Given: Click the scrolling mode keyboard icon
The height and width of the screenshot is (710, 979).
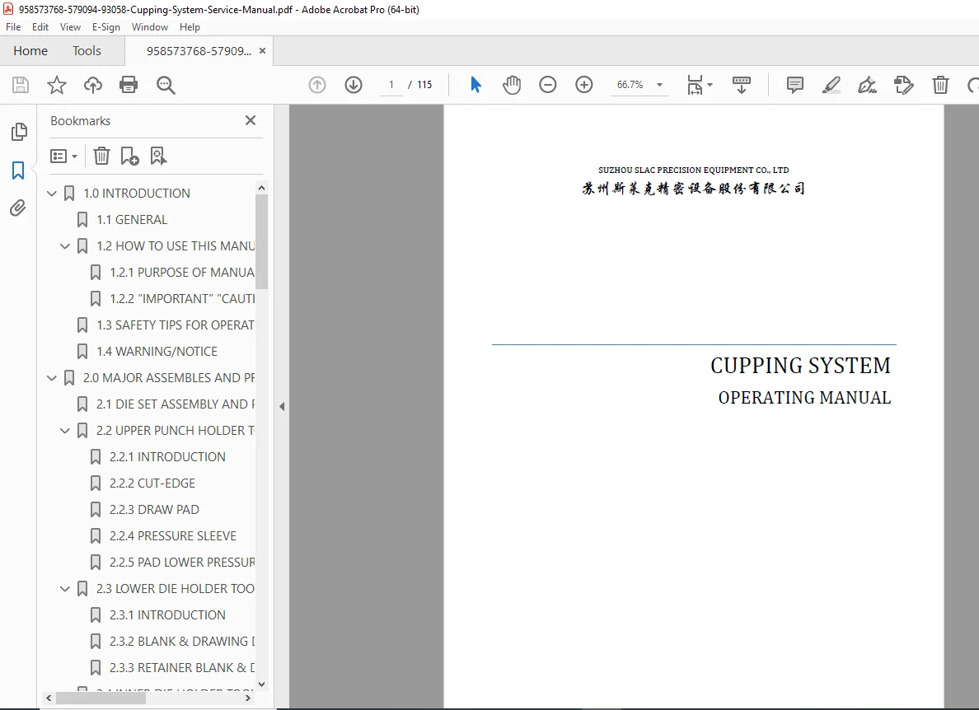Looking at the screenshot, I should click(741, 85).
